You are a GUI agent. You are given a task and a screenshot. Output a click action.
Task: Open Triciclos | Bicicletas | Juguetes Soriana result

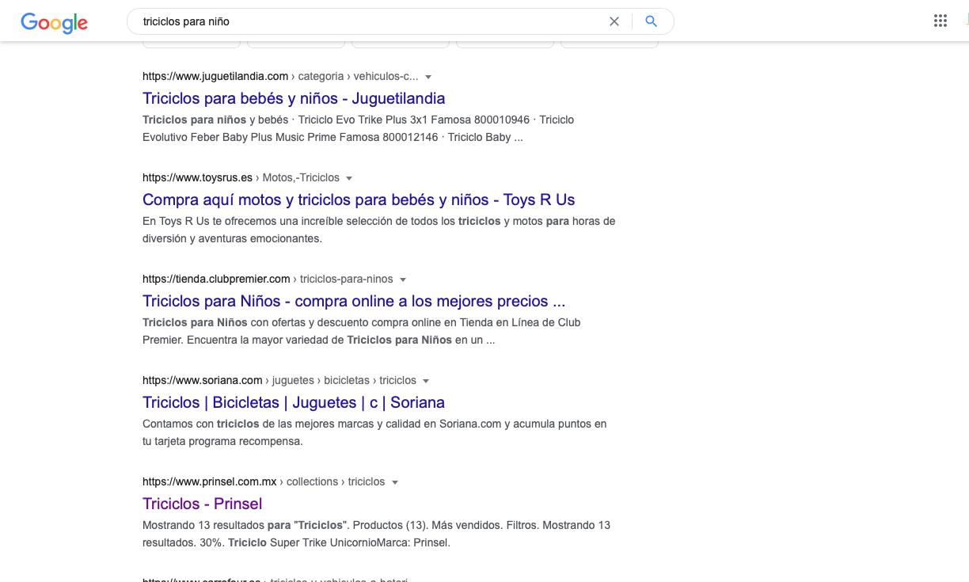tap(294, 402)
